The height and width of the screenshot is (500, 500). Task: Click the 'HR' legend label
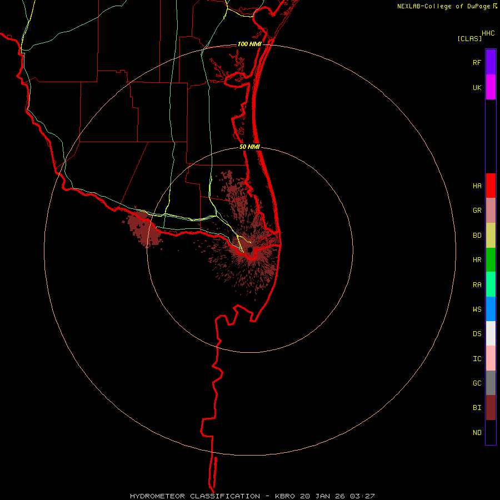point(477,260)
